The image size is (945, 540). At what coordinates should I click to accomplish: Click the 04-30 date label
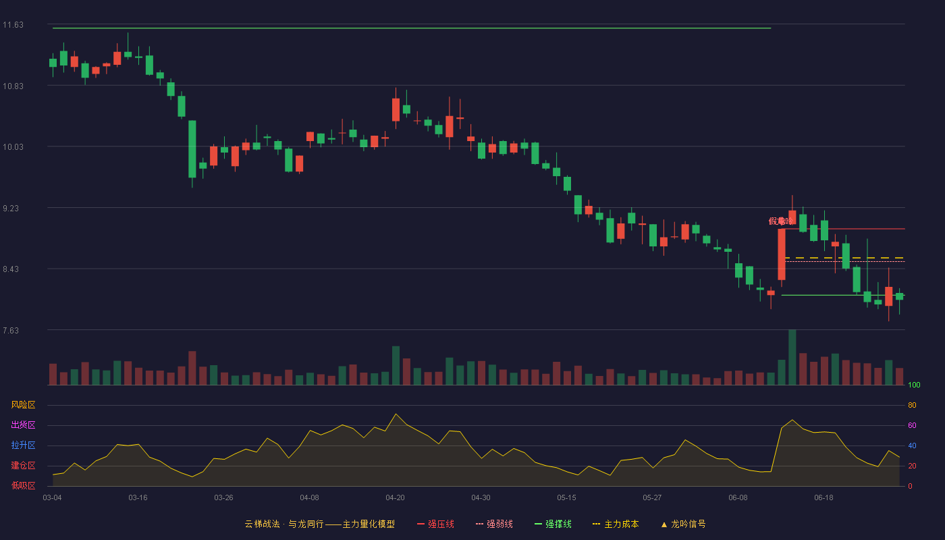(481, 497)
